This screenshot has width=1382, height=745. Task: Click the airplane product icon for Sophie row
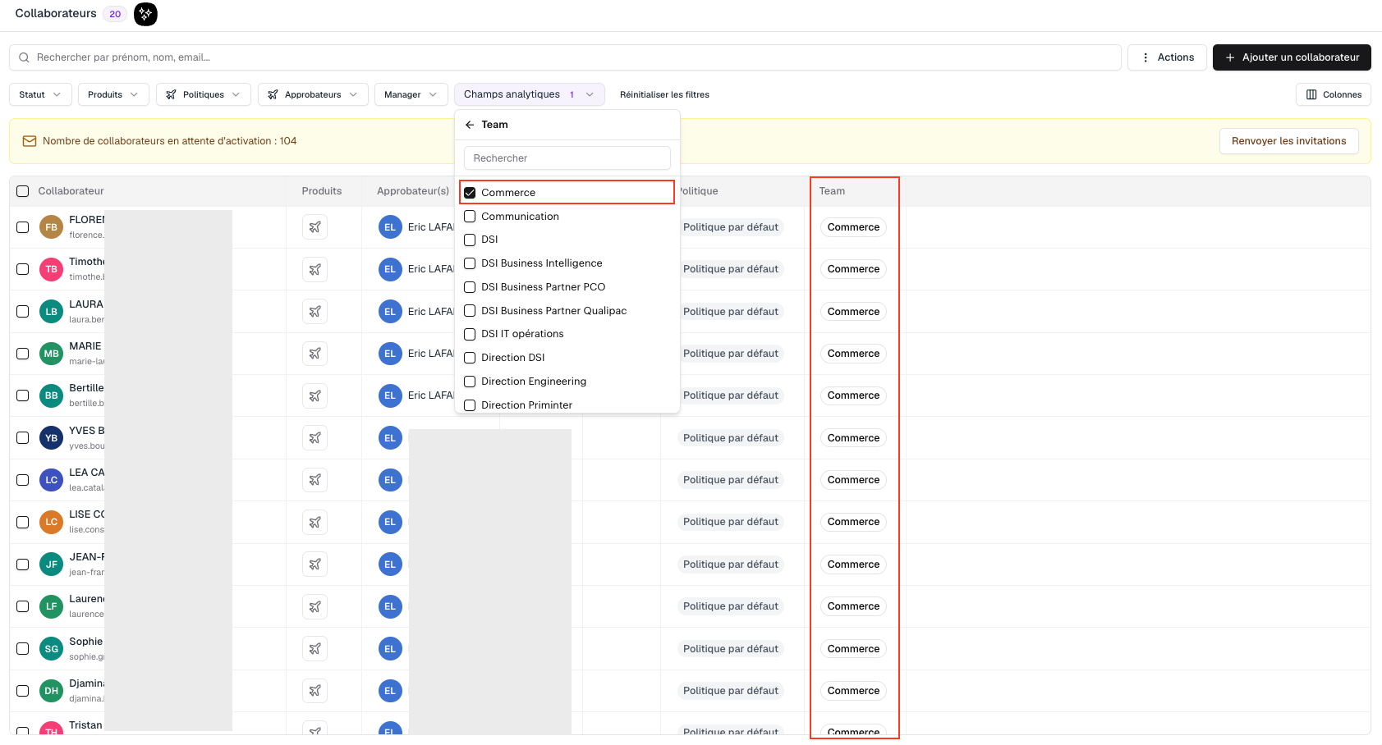click(x=315, y=649)
